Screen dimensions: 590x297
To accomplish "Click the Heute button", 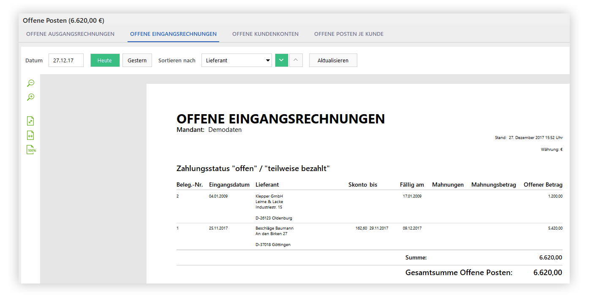I will point(105,60).
